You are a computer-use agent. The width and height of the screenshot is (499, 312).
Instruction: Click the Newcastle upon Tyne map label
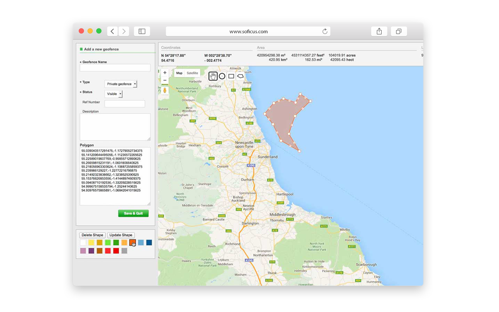point(244,145)
